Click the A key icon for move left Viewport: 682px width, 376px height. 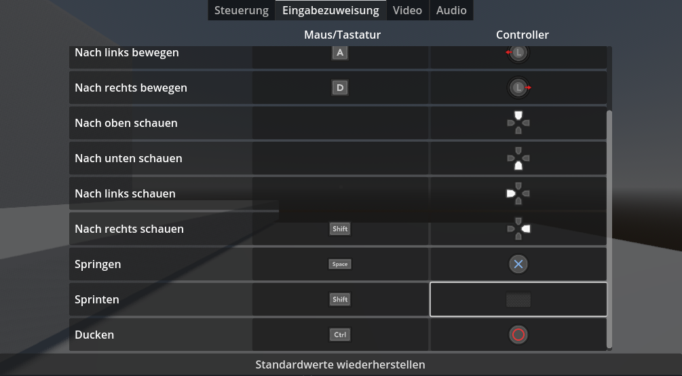coord(340,53)
